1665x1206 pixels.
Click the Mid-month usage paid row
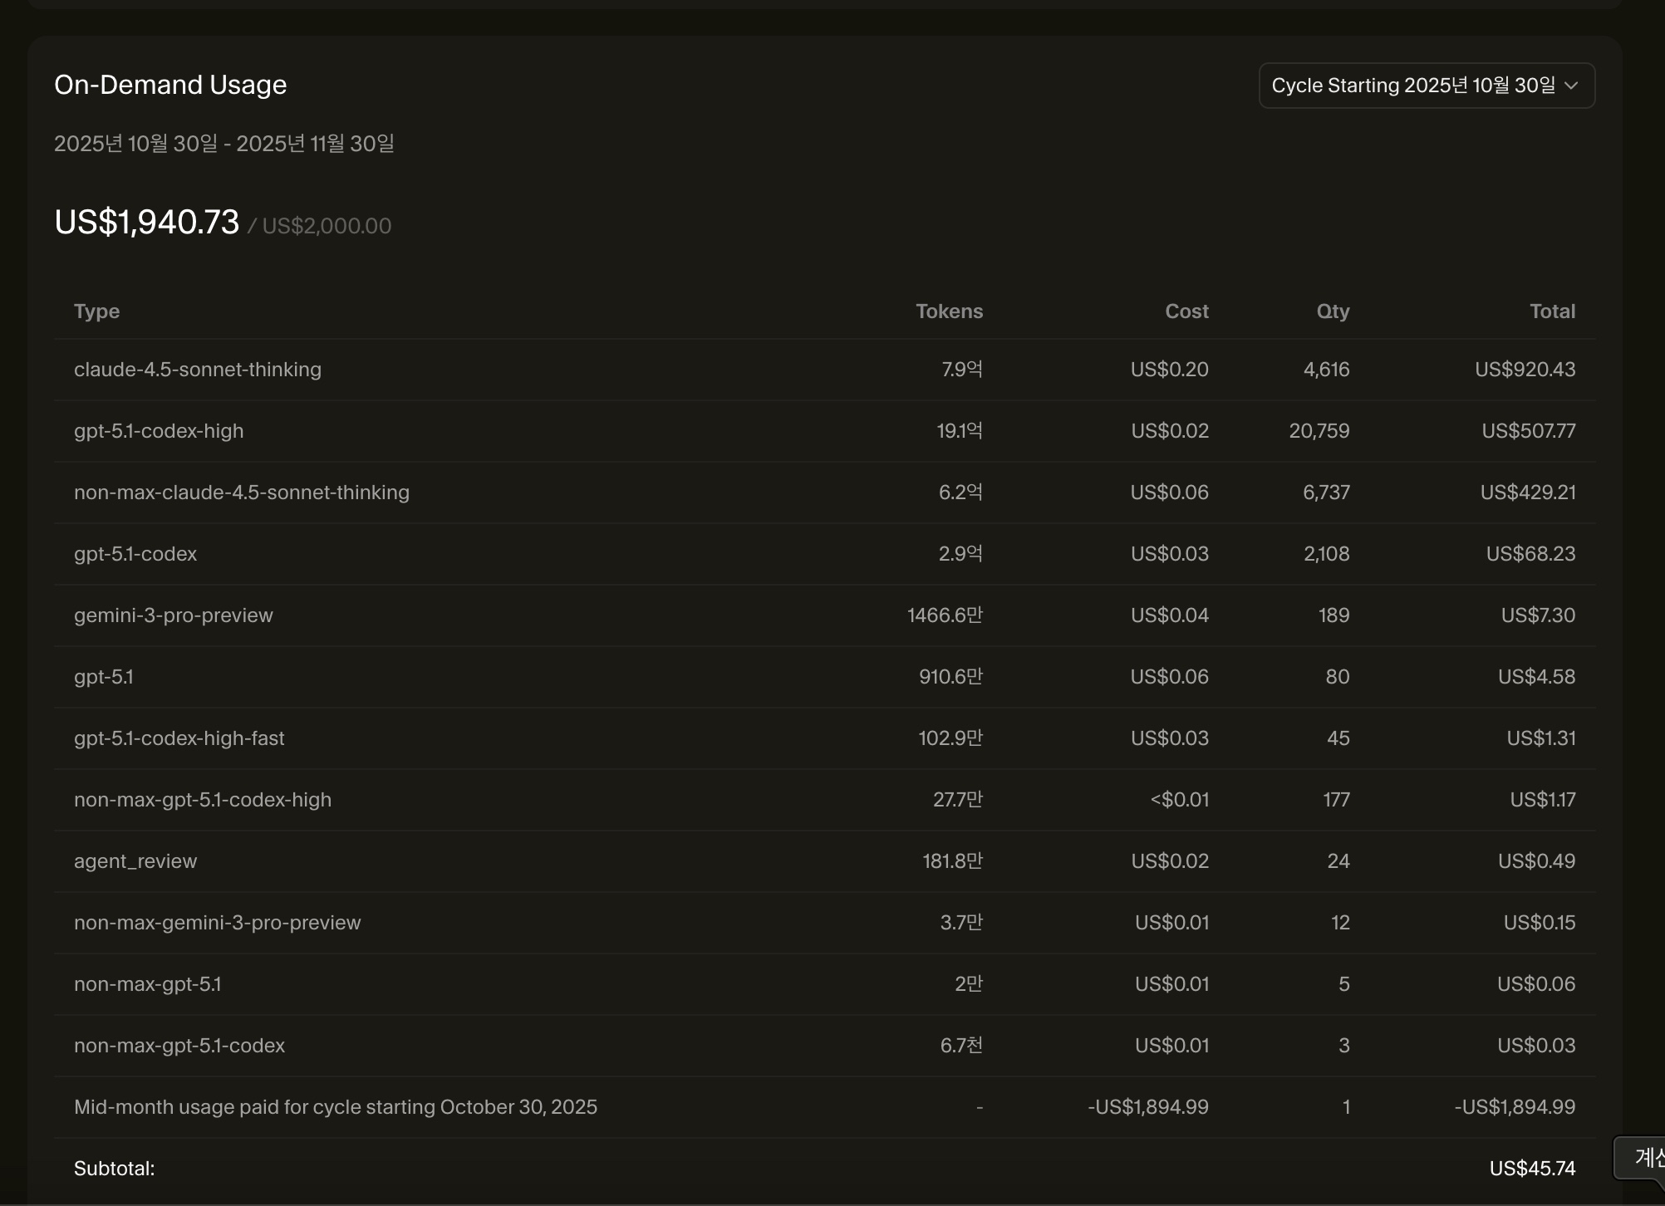tap(336, 1107)
